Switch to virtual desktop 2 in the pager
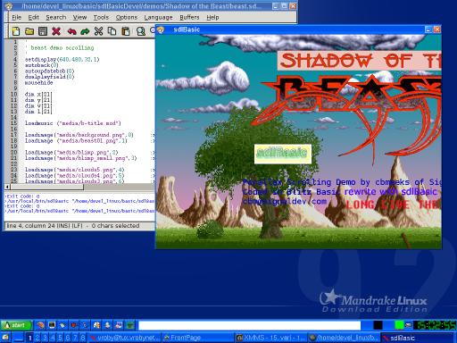The height and width of the screenshot is (343, 457). [37, 338]
